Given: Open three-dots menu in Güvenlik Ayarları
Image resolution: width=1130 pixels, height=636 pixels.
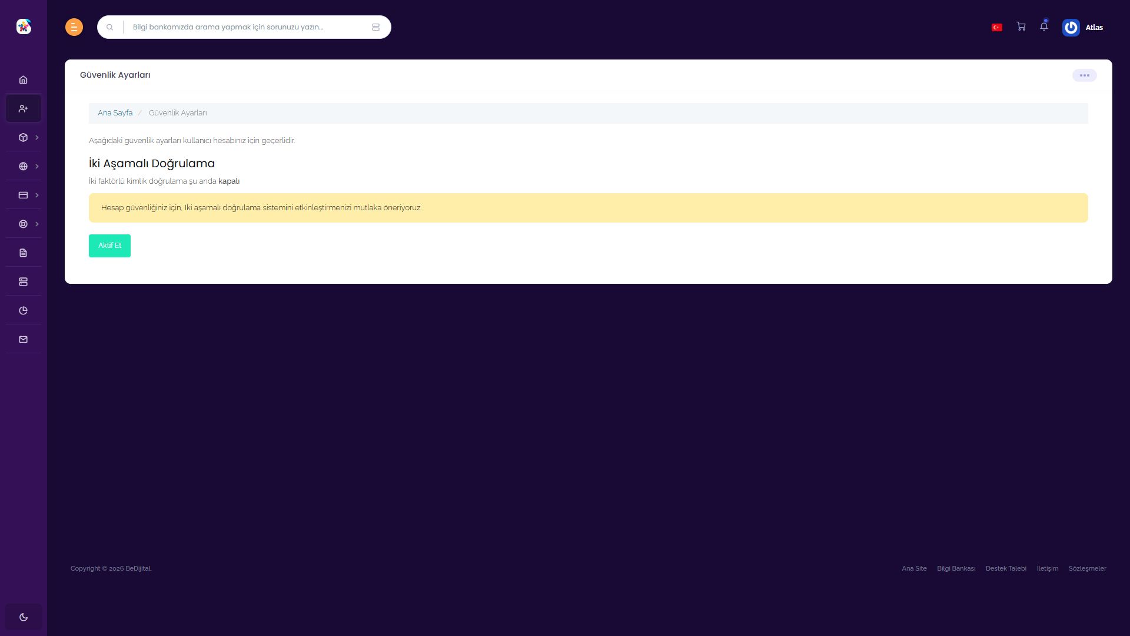Looking at the screenshot, I should pos(1084,75).
